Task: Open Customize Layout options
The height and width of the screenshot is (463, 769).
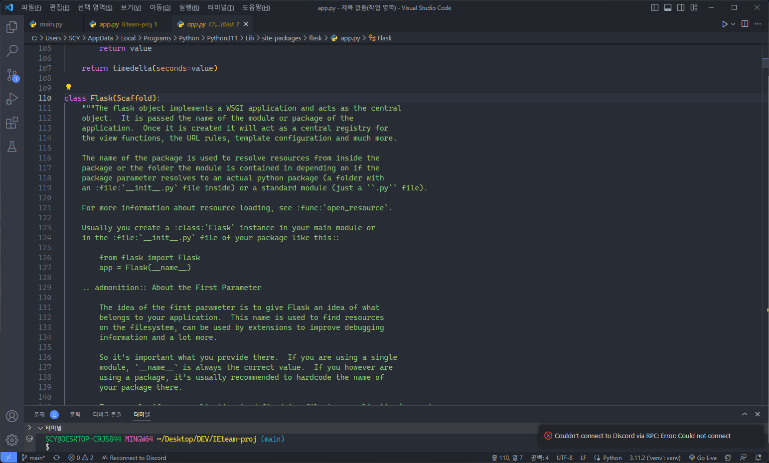Action: pos(694,7)
